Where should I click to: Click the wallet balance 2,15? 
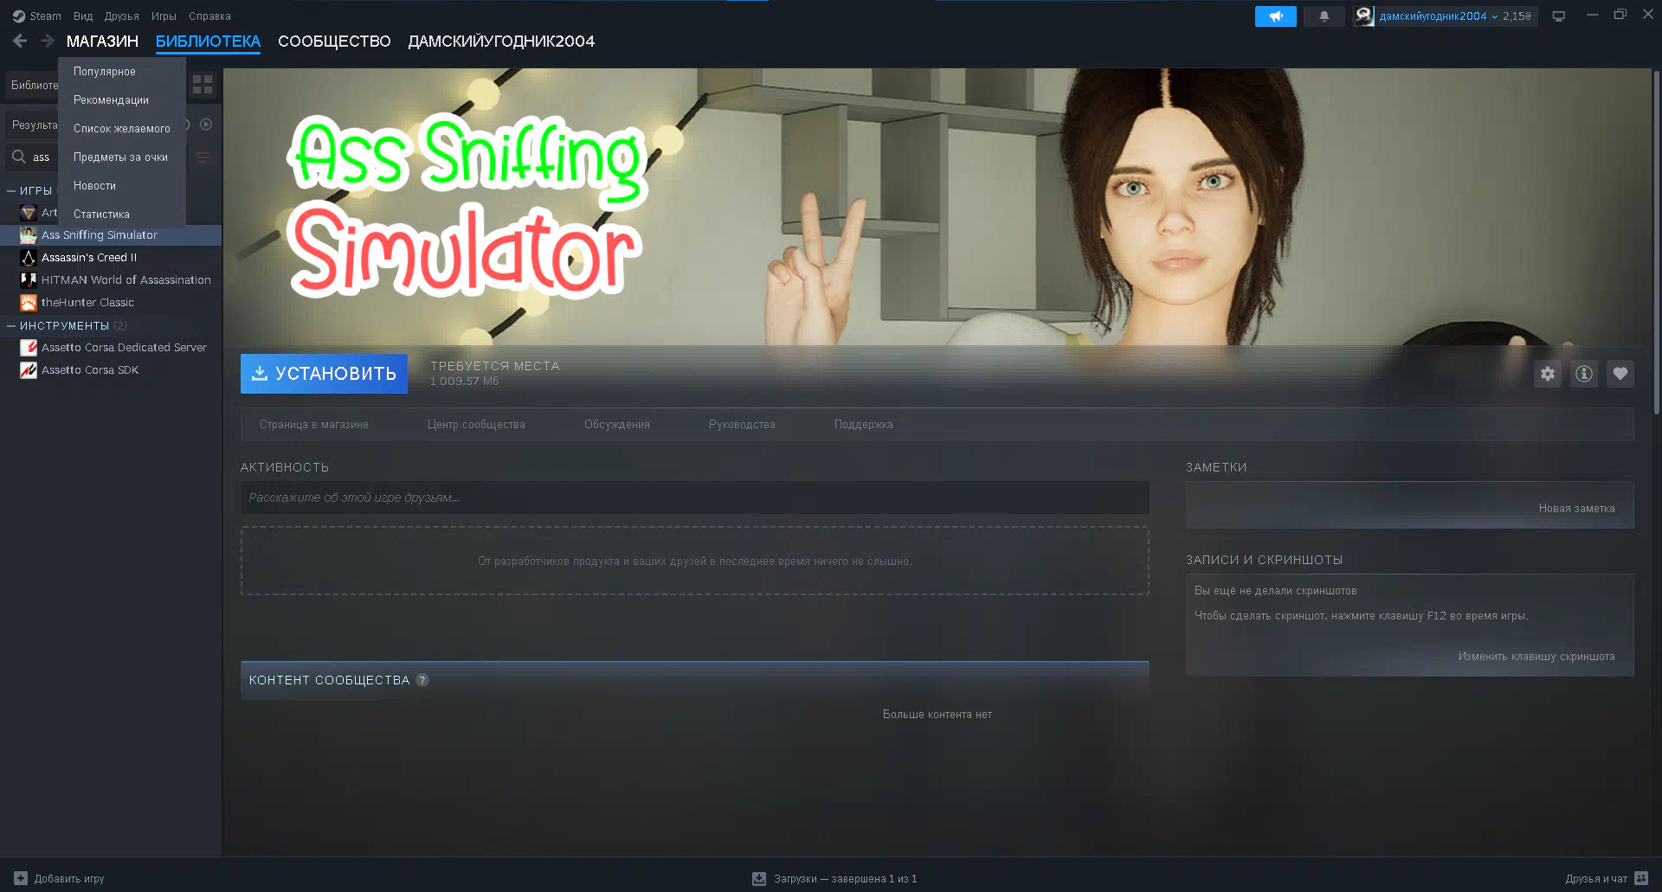(x=1517, y=16)
